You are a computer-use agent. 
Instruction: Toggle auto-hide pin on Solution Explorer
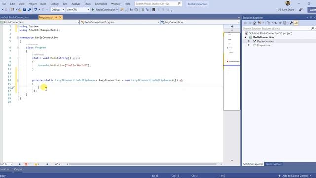click(311, 18)
